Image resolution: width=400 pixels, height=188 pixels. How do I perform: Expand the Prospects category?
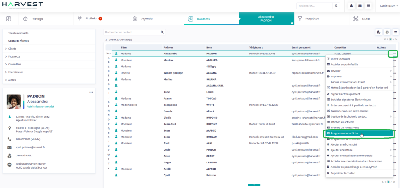[6, 56]
